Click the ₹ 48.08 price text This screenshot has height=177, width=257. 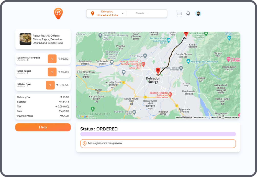coord(63,72)
